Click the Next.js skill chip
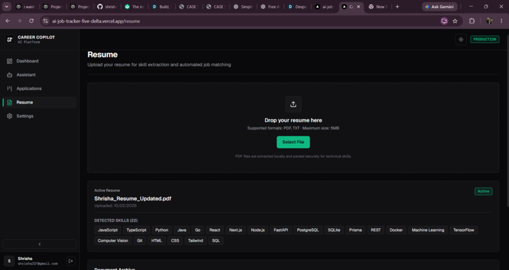Image resolution: width=509 pixels, height=270 pixels. (x=236, y=230)
